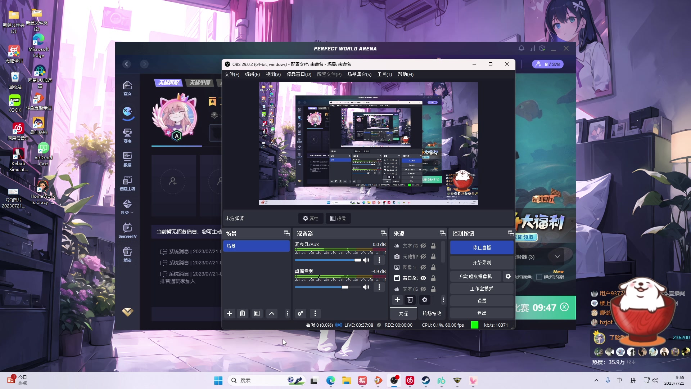
Task: Click 开始录制 to start recording
Action: point(482,263)
